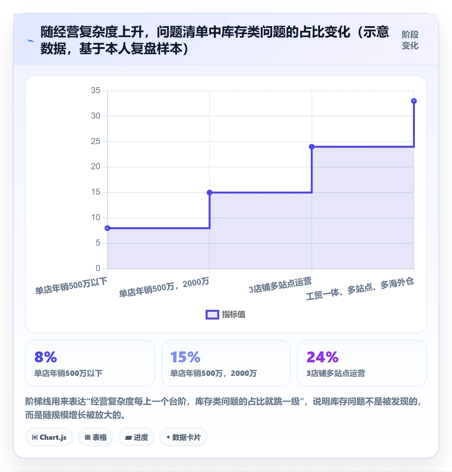Click the card label 3店铺多站点运营
The width and height of the screenshot is (452, 472).
[336, 373]
